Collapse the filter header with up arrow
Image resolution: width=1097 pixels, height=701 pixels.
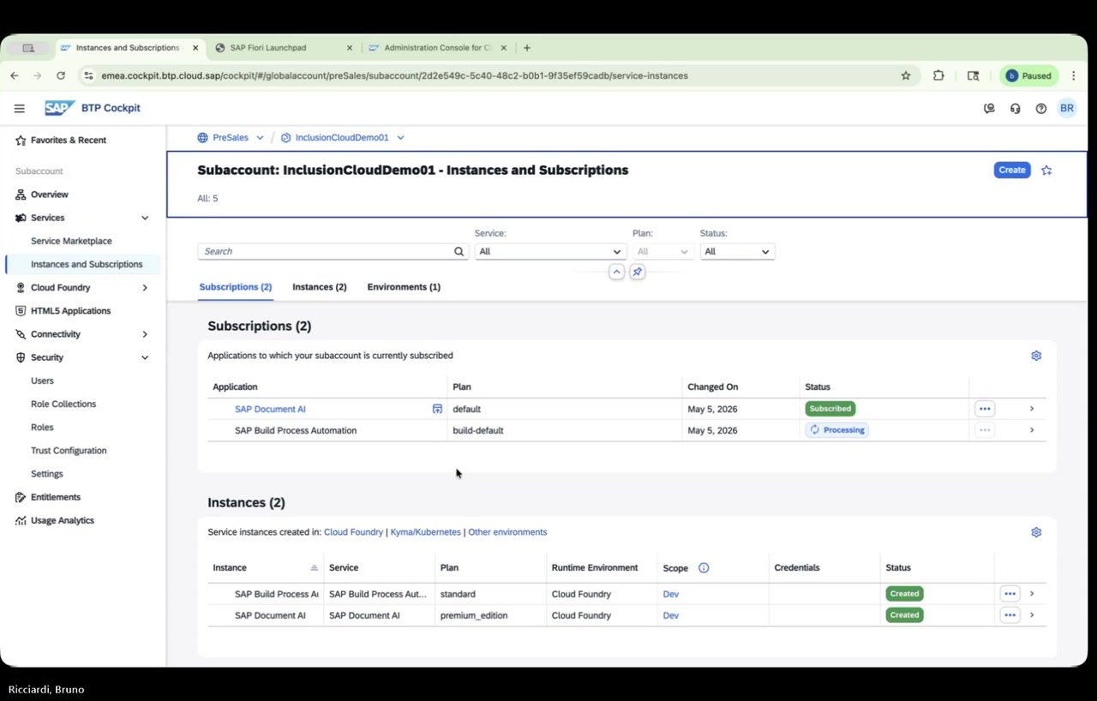pyautogui.click(x=616, y=272)
